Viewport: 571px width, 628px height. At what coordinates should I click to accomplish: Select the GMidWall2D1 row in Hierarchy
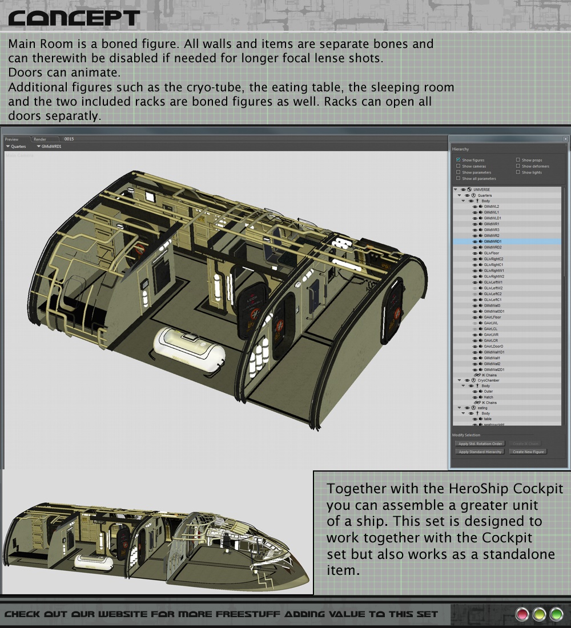click(x=507, y=370)
